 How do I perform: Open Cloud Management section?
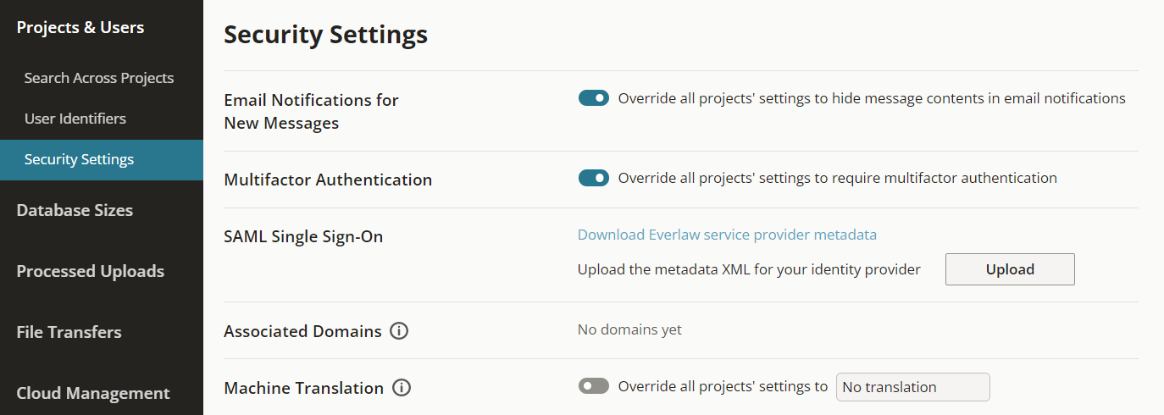[93, 393]
